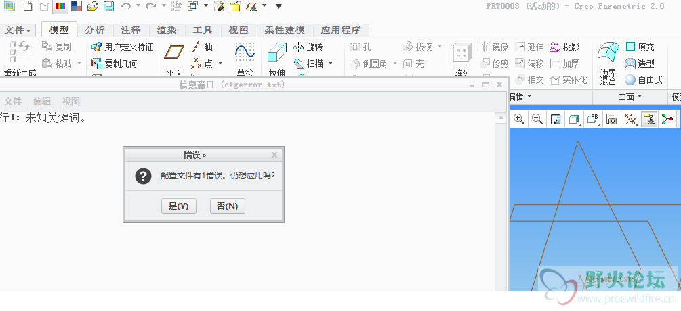Viewport: 681px width, 311px height.
Task: Click the windows switcher icon in quick access toolbar
Action: [x=192, y=6]
